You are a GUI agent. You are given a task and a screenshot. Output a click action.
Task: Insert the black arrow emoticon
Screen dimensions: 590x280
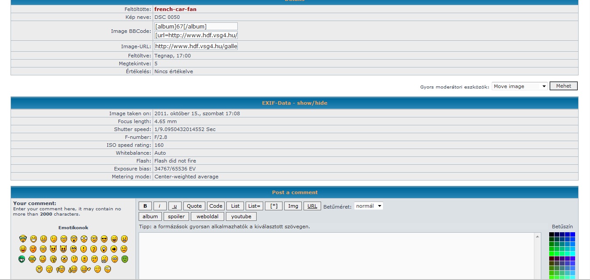114,249
